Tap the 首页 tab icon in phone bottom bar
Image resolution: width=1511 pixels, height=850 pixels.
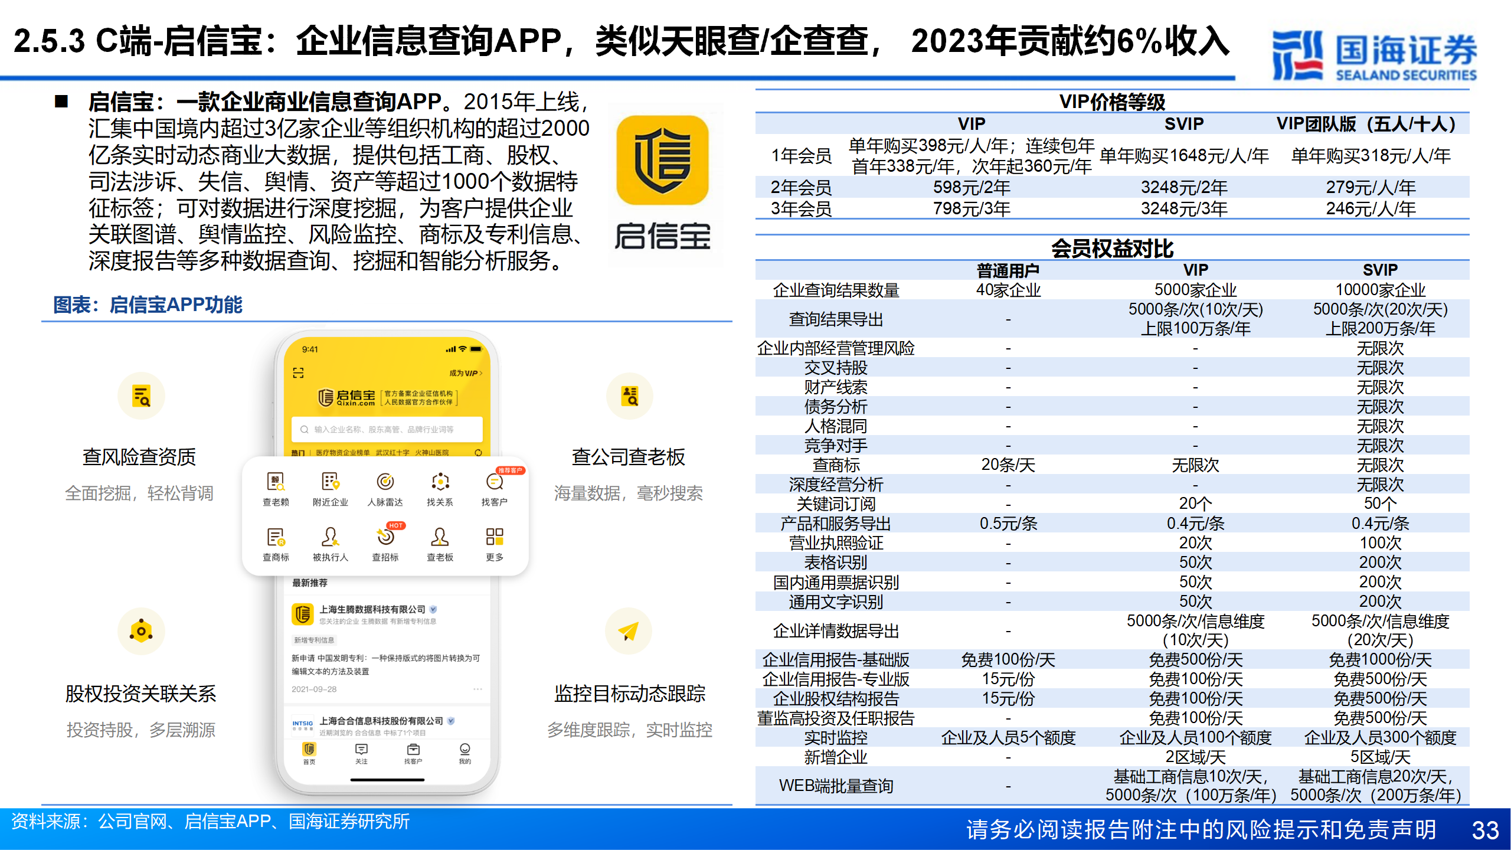[309, 749]
